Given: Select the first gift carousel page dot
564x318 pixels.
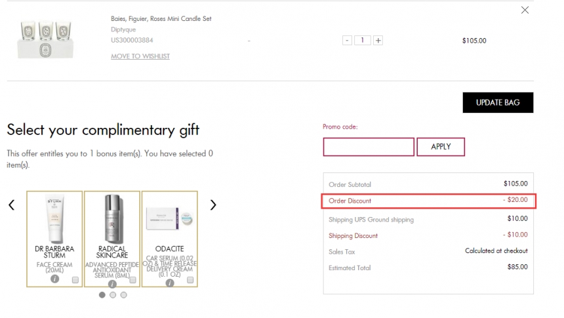Looking at the screenshot, I should click(x=102, y=295).
